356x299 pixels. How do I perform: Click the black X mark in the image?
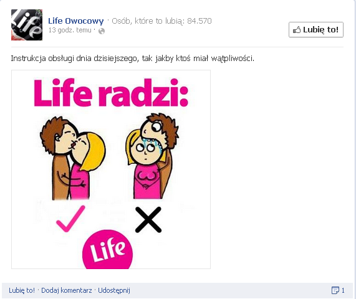pyautogui.click(x=148, y=220)
